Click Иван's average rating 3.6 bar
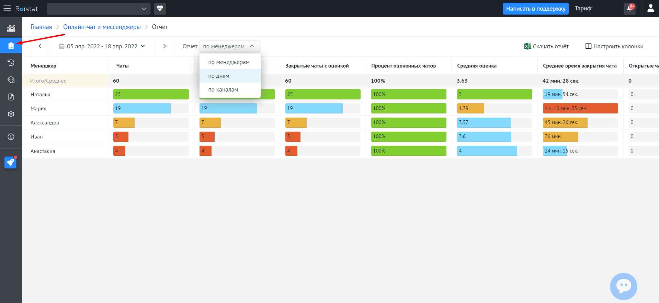The image size is (659, 303). [484, 136]
